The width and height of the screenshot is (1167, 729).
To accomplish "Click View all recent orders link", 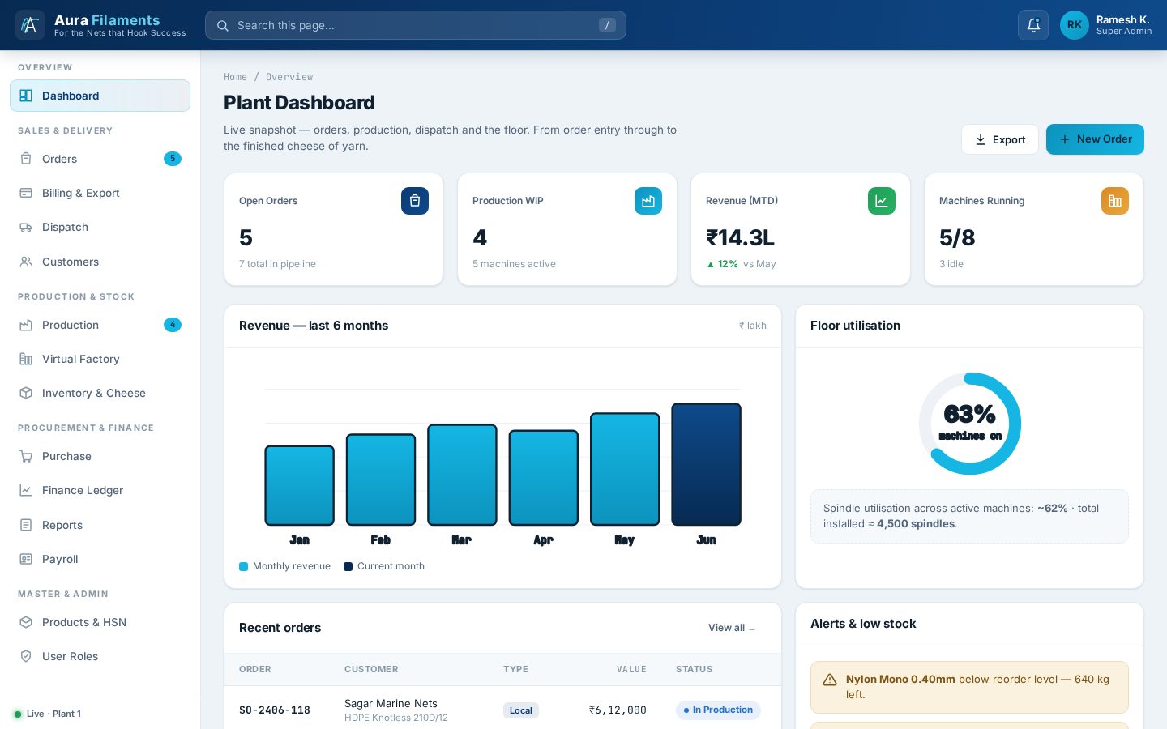I will click(x=733, y=628).
